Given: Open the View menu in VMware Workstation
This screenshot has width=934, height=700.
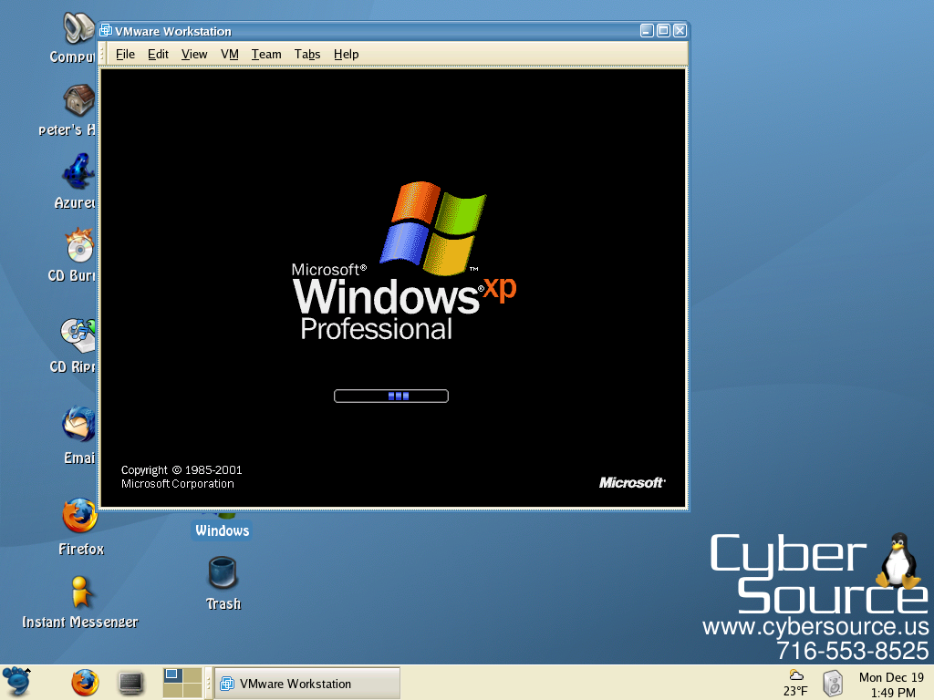Looking at the screenshot, I should pos(194,54).
